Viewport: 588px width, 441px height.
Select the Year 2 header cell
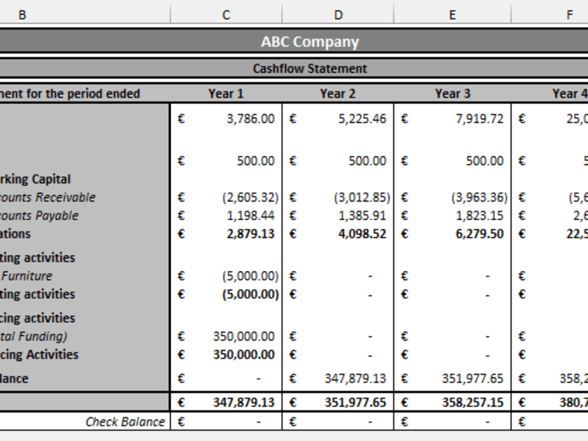click(x=338, y=93)
